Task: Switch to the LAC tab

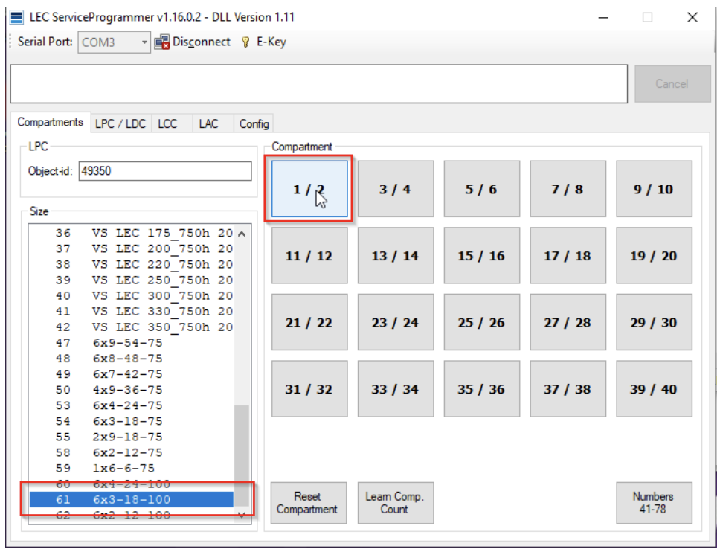Action: click(x=208, y=123)
